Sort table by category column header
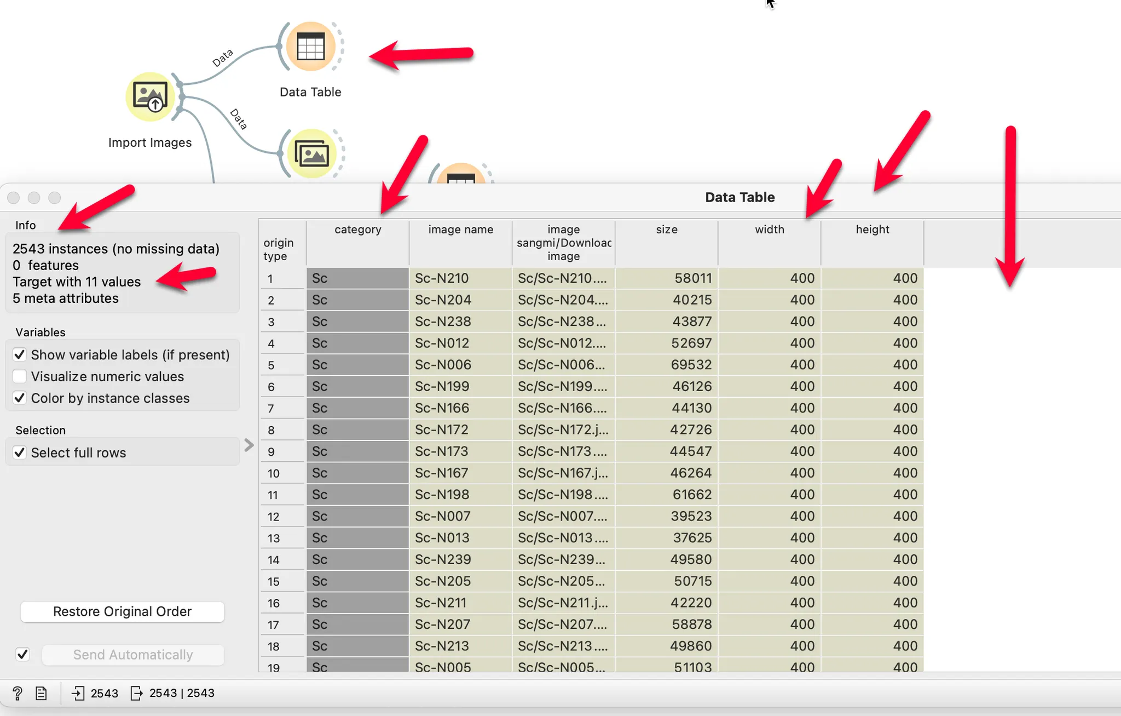Image resolution: width=1121 pixels, height=716 pixels. coord(357,230)
